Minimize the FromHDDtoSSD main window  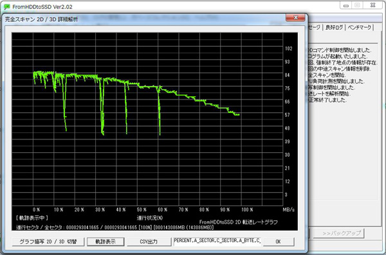(346, 5)
